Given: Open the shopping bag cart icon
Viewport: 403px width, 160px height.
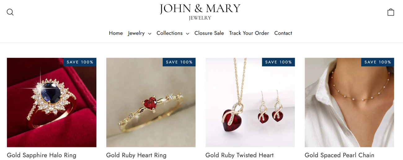Looking at the screenshot, I should [391, 12].
